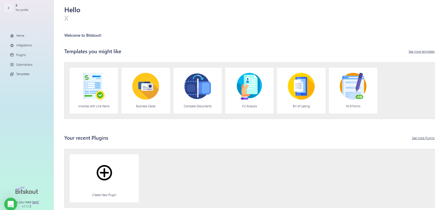Screen dimensions: 441x210
Task: Click the W-9 Forms illustration
Action: (353, 86)
